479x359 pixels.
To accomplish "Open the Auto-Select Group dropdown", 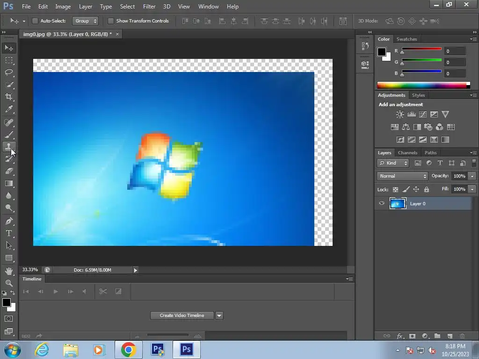I will (85, 21).
